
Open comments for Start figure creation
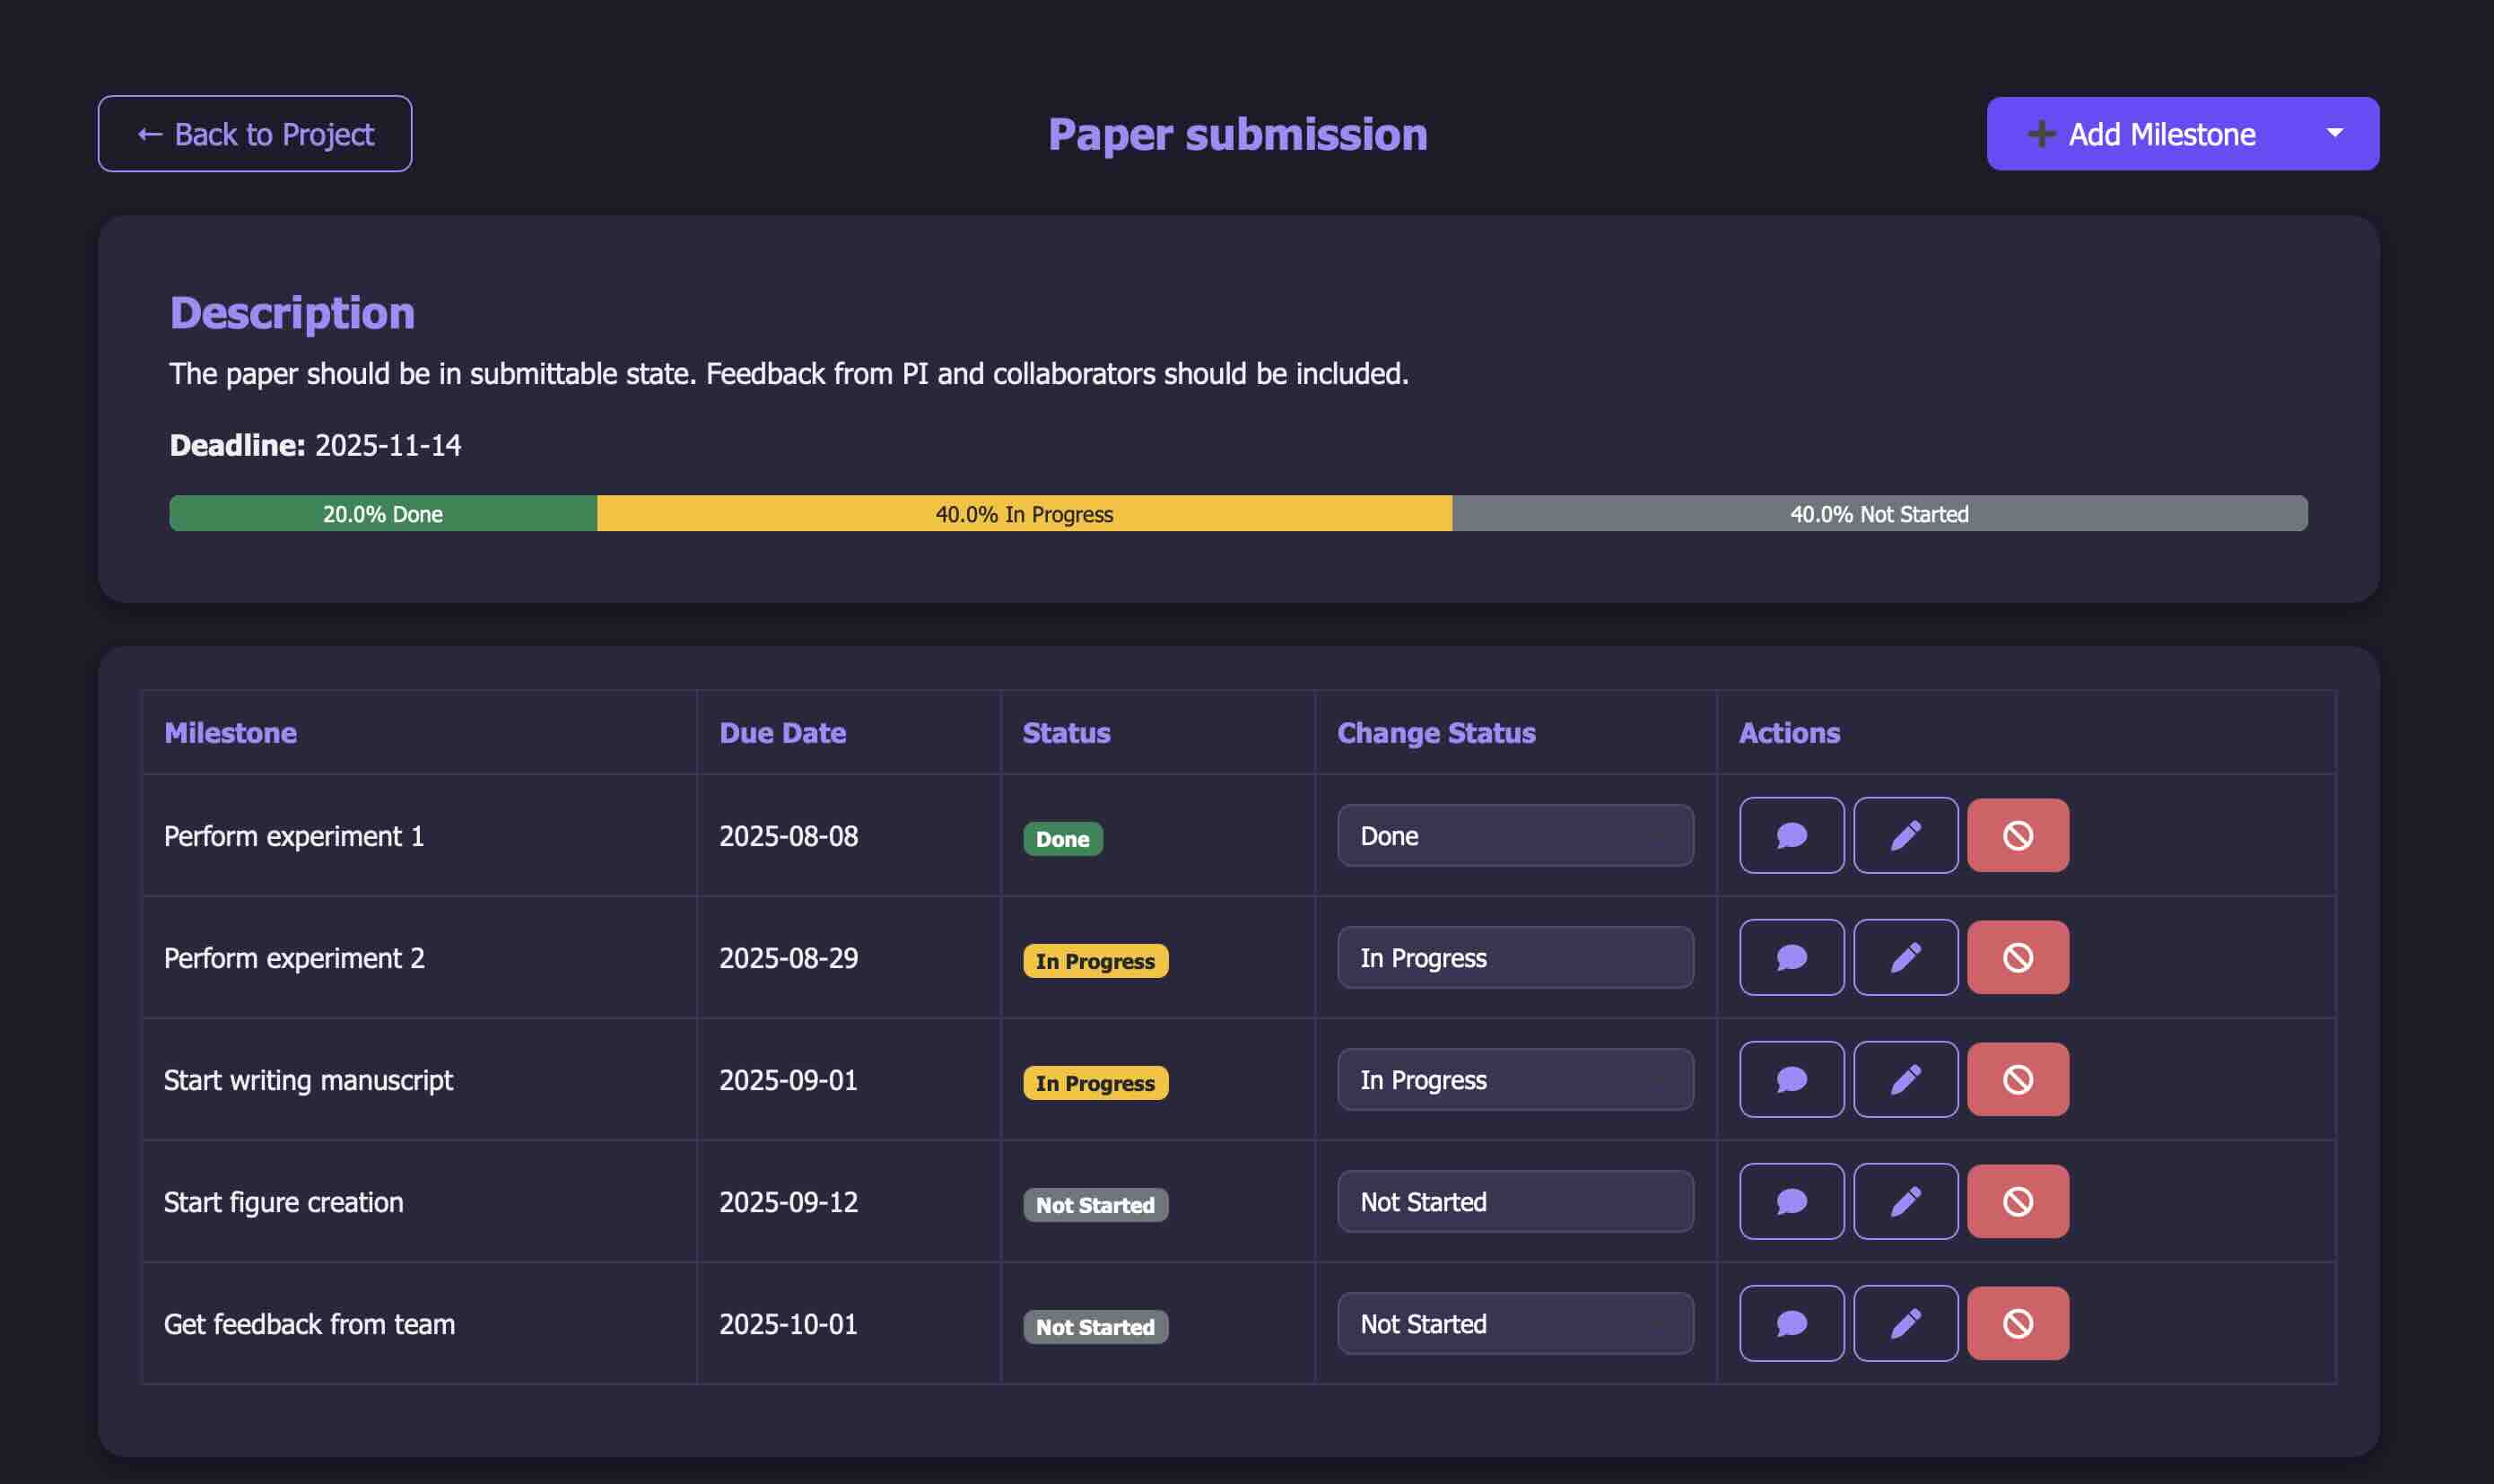(1792, 1201)
